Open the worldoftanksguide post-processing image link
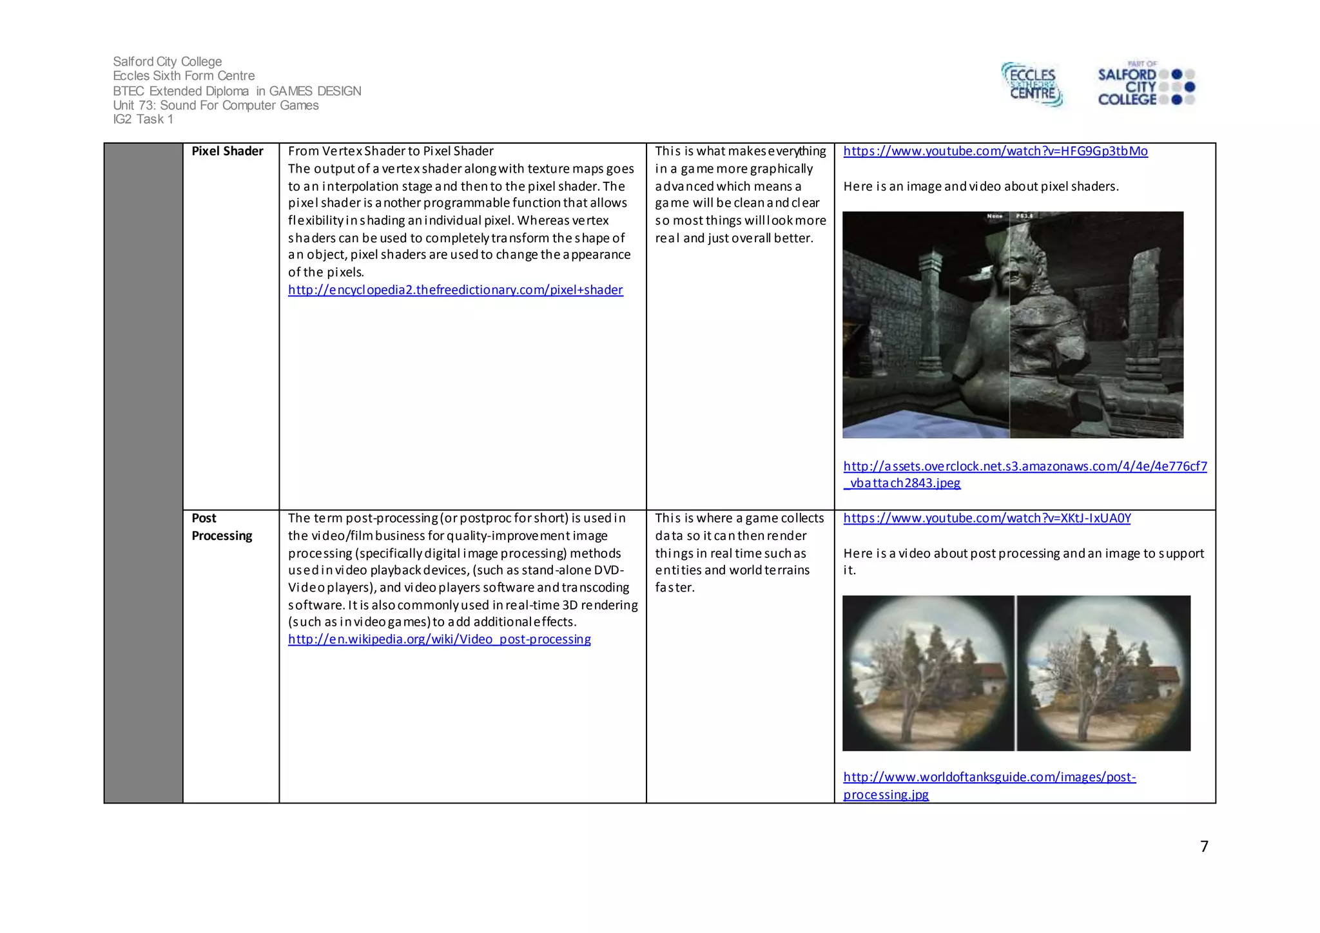Screen dimensions: 1320x933 989,777
